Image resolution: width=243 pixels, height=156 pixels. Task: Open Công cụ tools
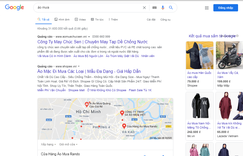[165, 20]
